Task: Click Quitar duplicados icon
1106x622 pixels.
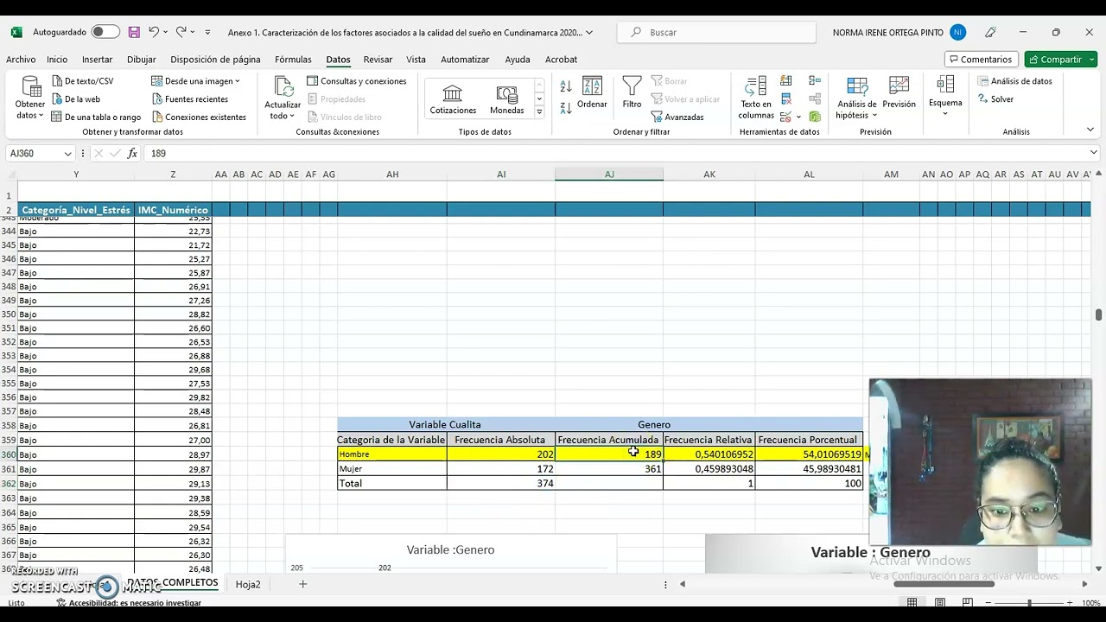Action: click(786, 98)
